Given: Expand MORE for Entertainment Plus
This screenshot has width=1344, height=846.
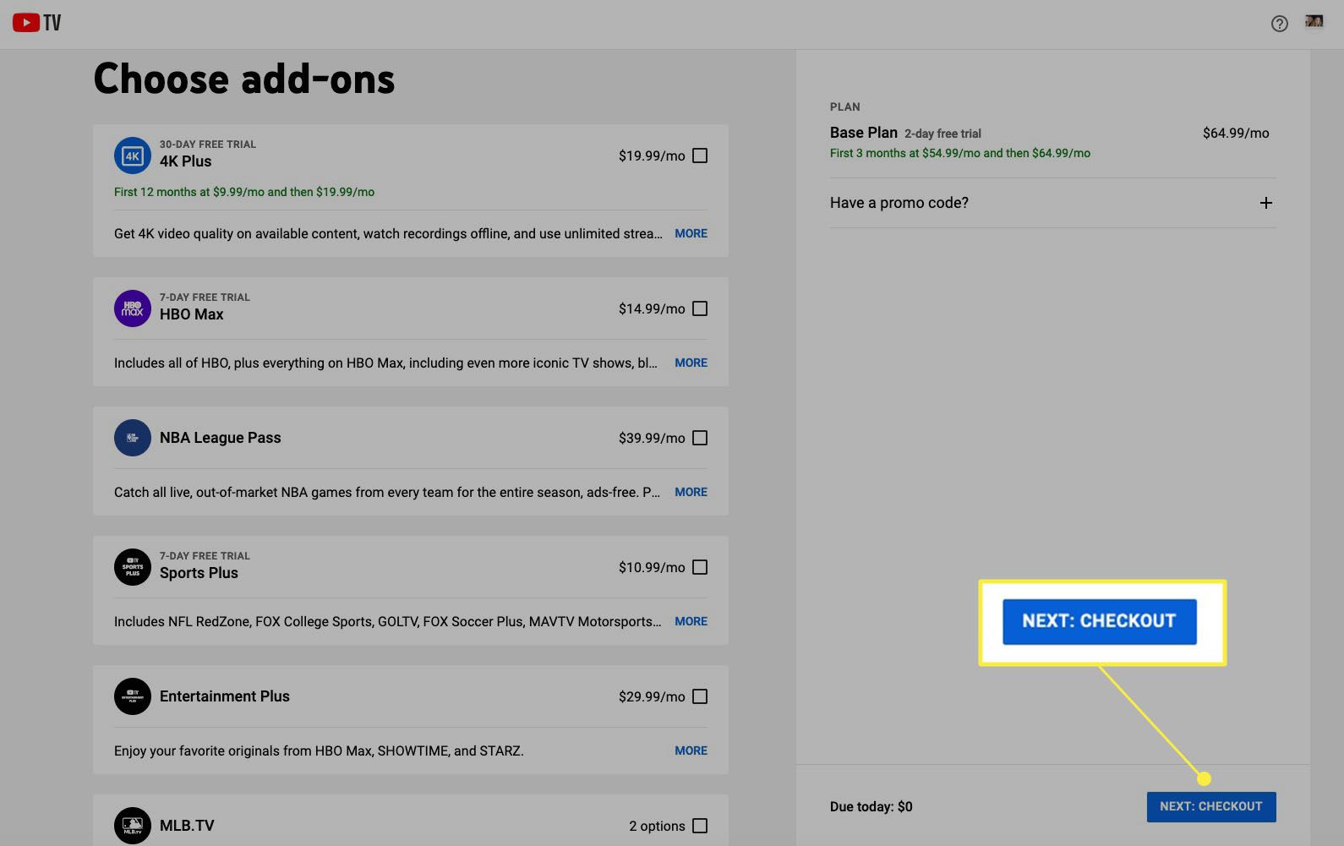Looking at the screenshot, I should tap(691, 750).
